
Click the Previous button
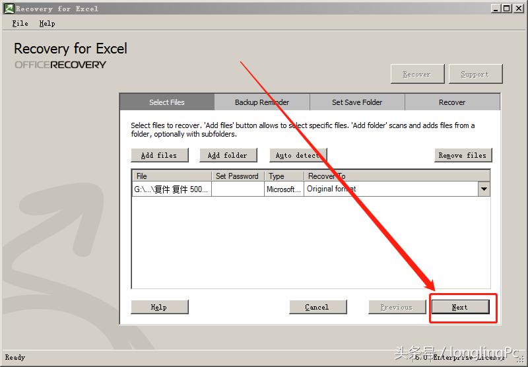click(x=397, y=307)
